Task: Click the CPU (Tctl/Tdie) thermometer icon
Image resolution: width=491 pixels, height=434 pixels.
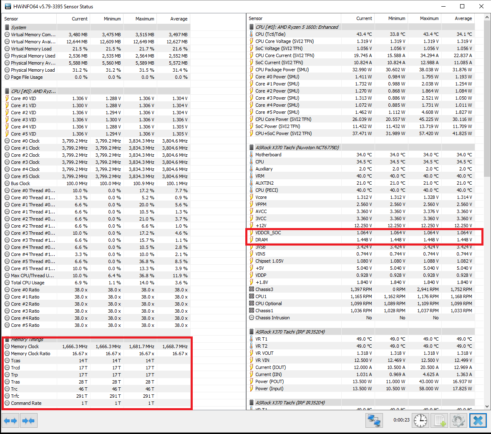Action: [251, 34]
